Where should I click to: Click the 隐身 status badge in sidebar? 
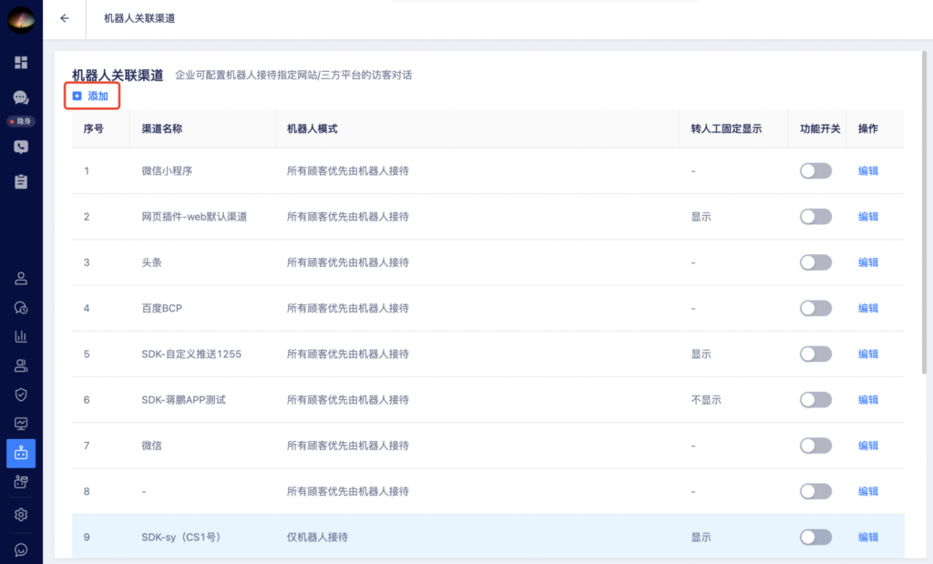tap(21, 121)
